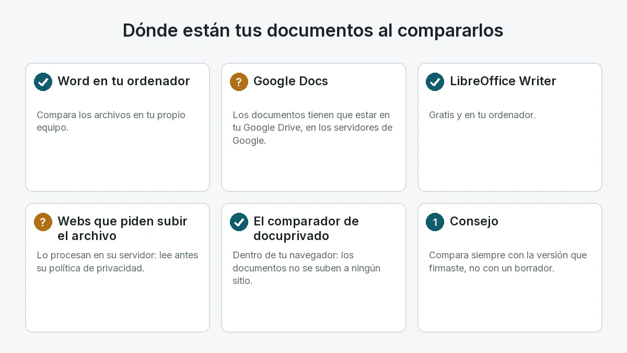627x353 pixels.
Task: Click the LibreOffice Writer card title
Action: point(503,81)
